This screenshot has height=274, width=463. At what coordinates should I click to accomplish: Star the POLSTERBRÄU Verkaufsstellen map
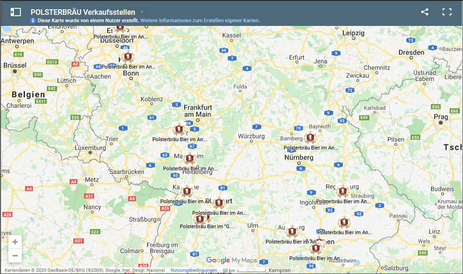point(142,12)
